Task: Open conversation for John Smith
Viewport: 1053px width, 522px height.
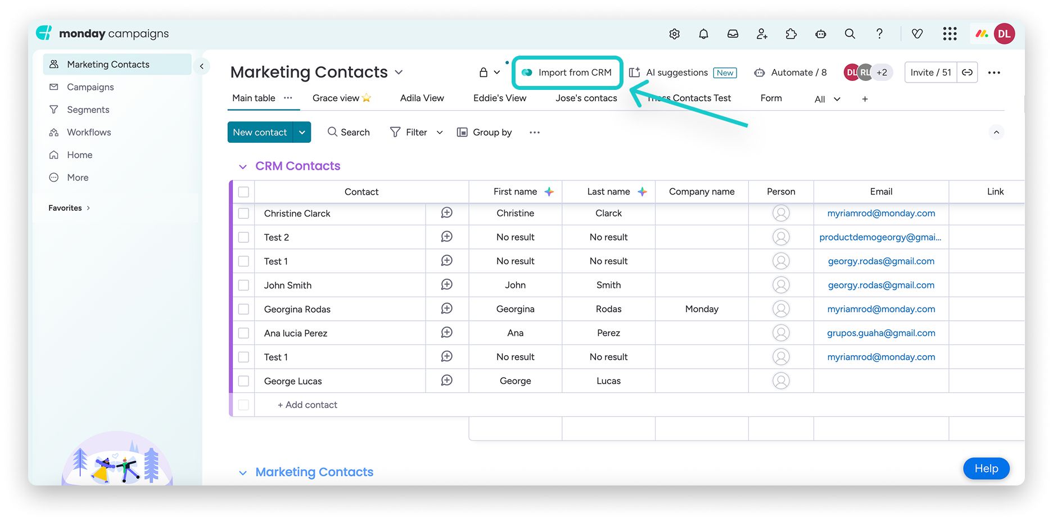Action: (446, 285)
